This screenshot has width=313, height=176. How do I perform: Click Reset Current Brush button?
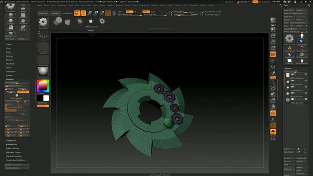point(17,165)
